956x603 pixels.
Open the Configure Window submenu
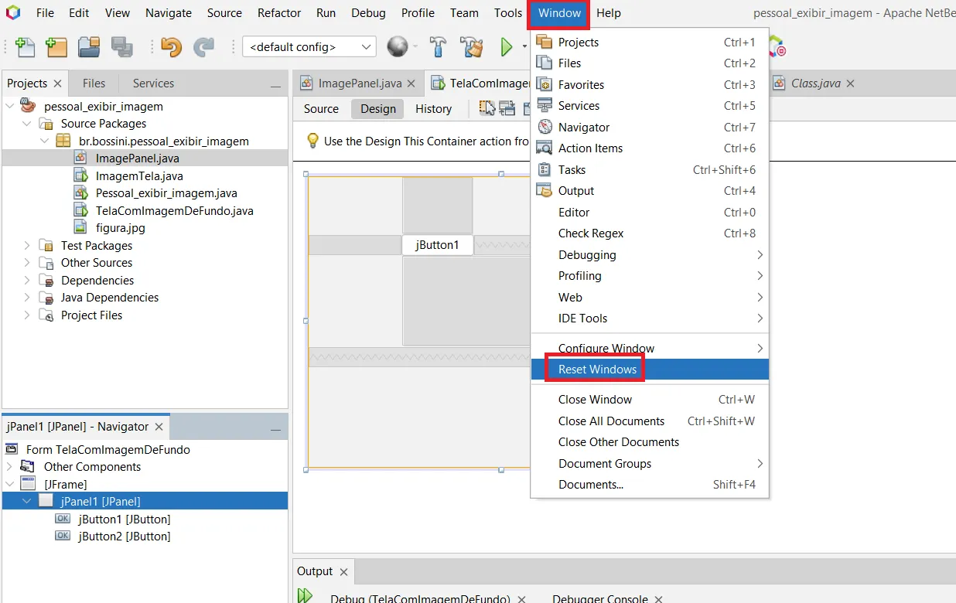pyautogui.click(x=650, y=348)
